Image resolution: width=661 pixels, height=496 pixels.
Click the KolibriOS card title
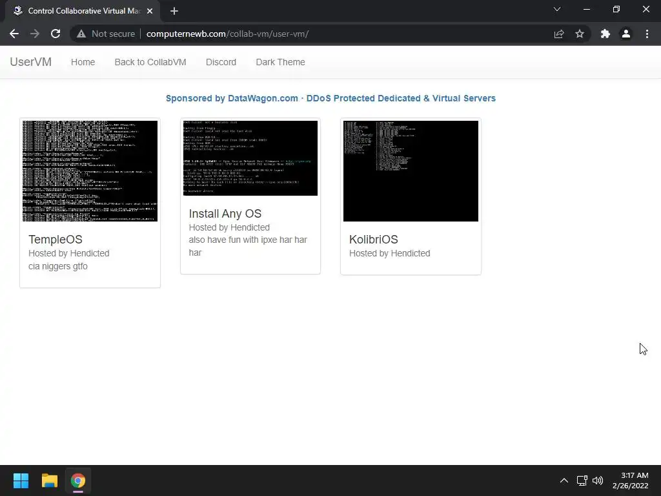(374, 239)
